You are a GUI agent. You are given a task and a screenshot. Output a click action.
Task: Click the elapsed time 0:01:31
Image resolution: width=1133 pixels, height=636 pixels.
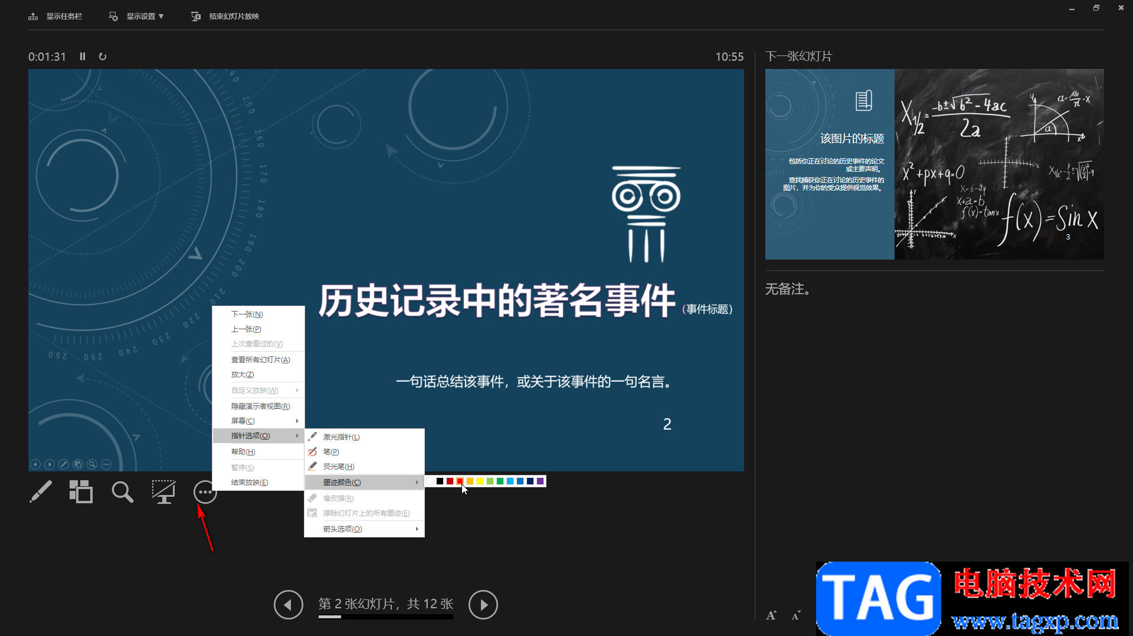(x=47, y=57)
